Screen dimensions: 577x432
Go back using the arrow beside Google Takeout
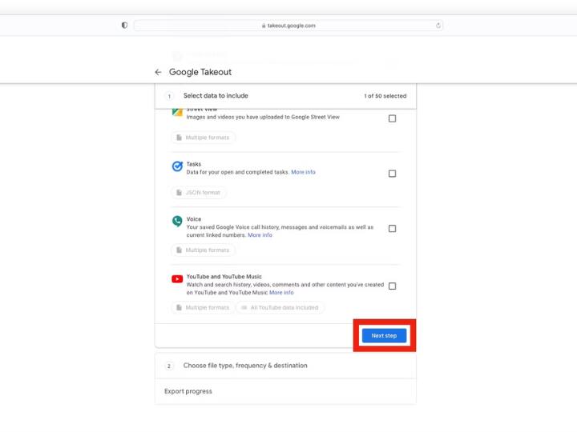click(158, 72)
